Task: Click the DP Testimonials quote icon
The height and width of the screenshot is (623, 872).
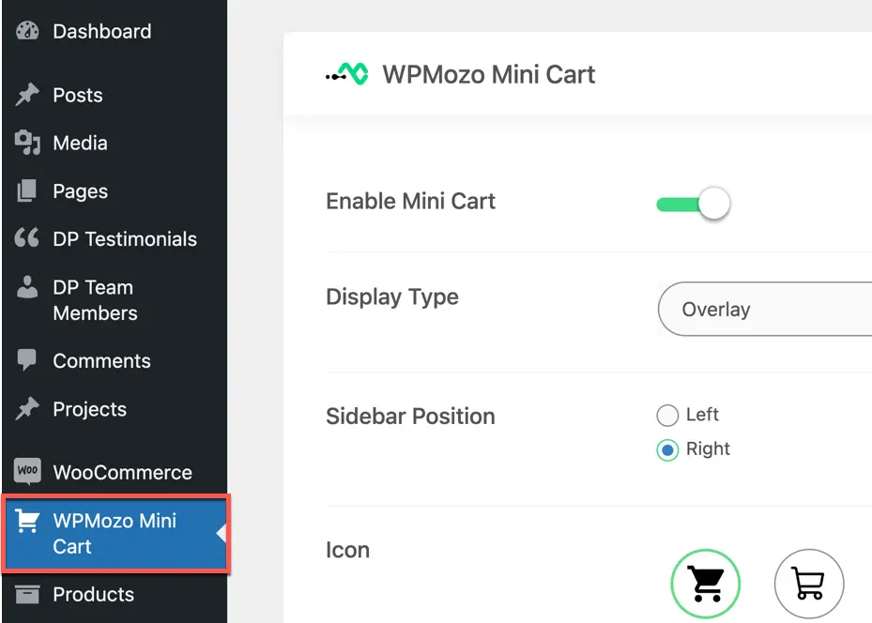Action: click(26, 238)
